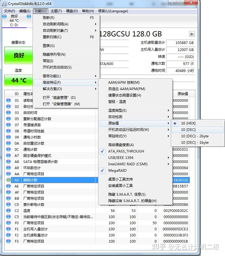Viewport: 225px width, 256px height.
Task: Click the status circle for attribute 03 启动时间
Action: coord(8,113)
